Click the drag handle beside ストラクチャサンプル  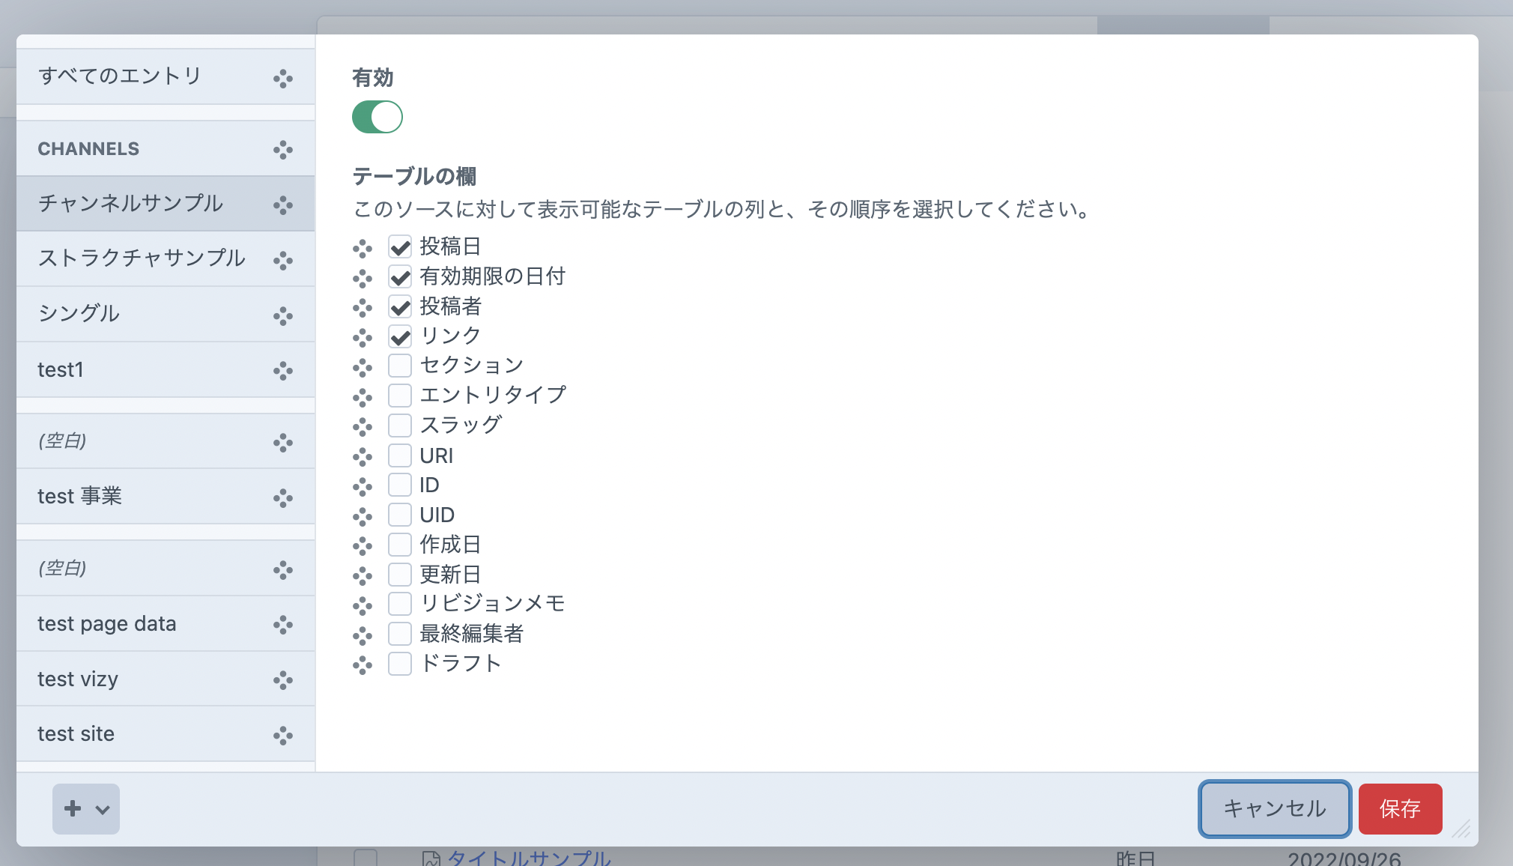point(283,259)
